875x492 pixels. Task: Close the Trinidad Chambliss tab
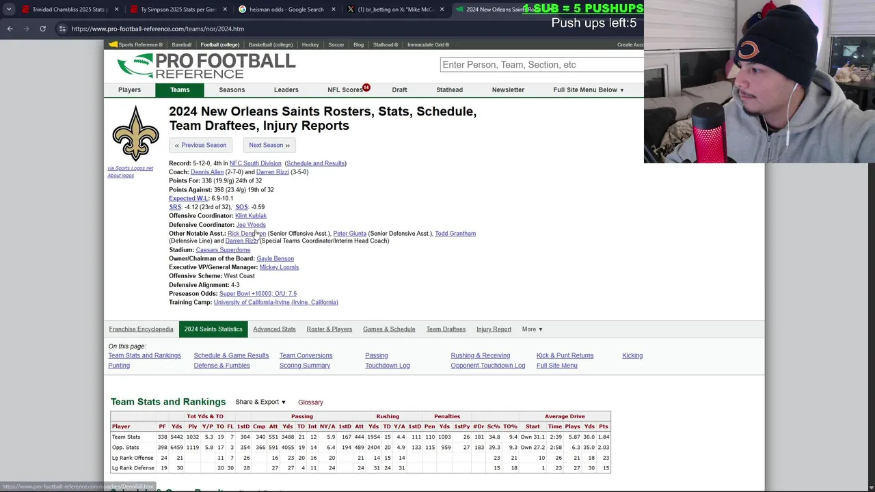click(116, 10)
